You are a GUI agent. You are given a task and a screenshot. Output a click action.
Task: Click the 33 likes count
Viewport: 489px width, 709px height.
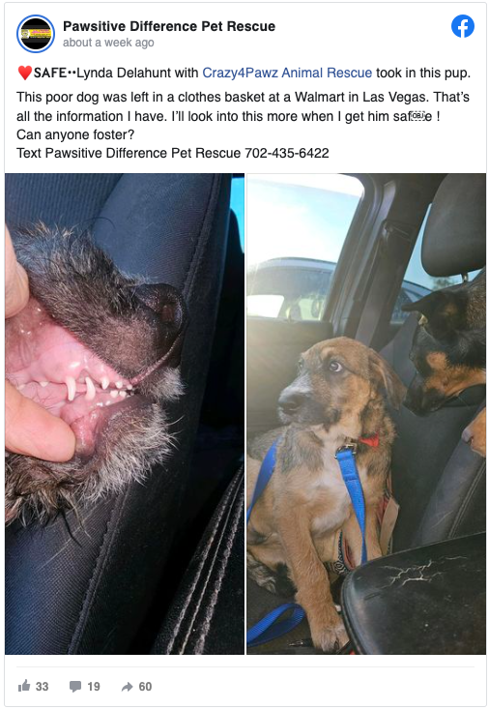[42, 687]
